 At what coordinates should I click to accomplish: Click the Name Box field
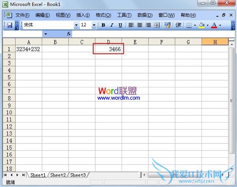[23, 34]
